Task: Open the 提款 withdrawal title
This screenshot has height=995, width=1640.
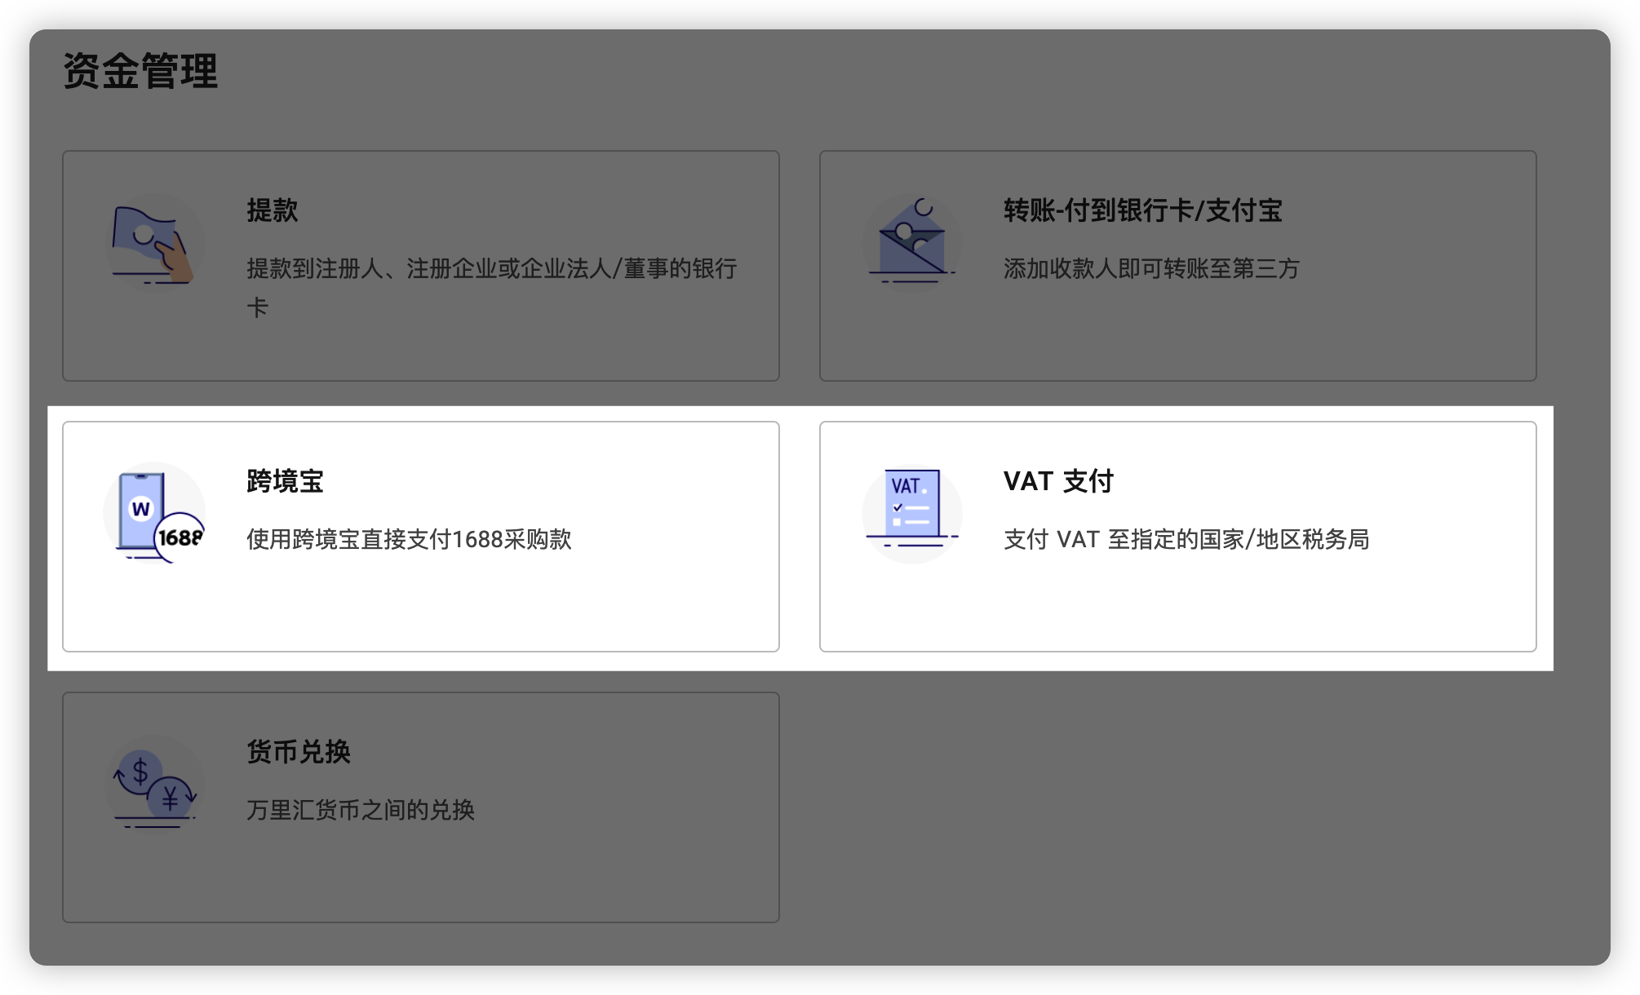Action: click(273, 210)
